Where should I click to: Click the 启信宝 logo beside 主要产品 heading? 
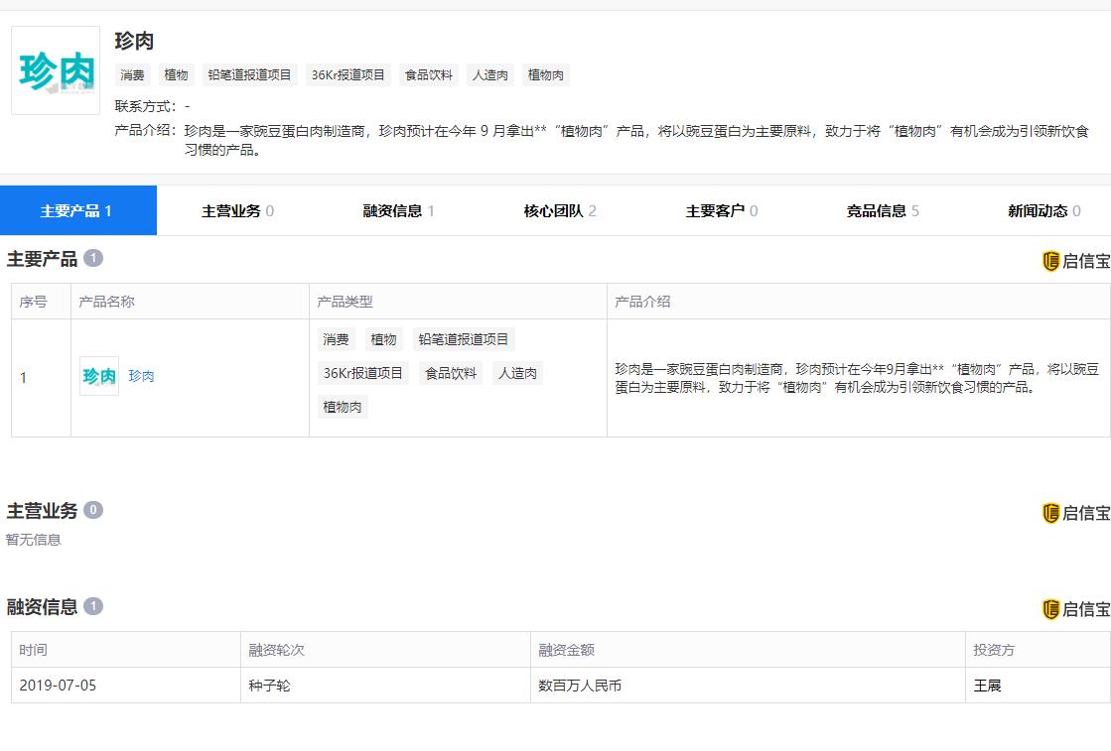pyautogui.click(x=1075, y=261)
